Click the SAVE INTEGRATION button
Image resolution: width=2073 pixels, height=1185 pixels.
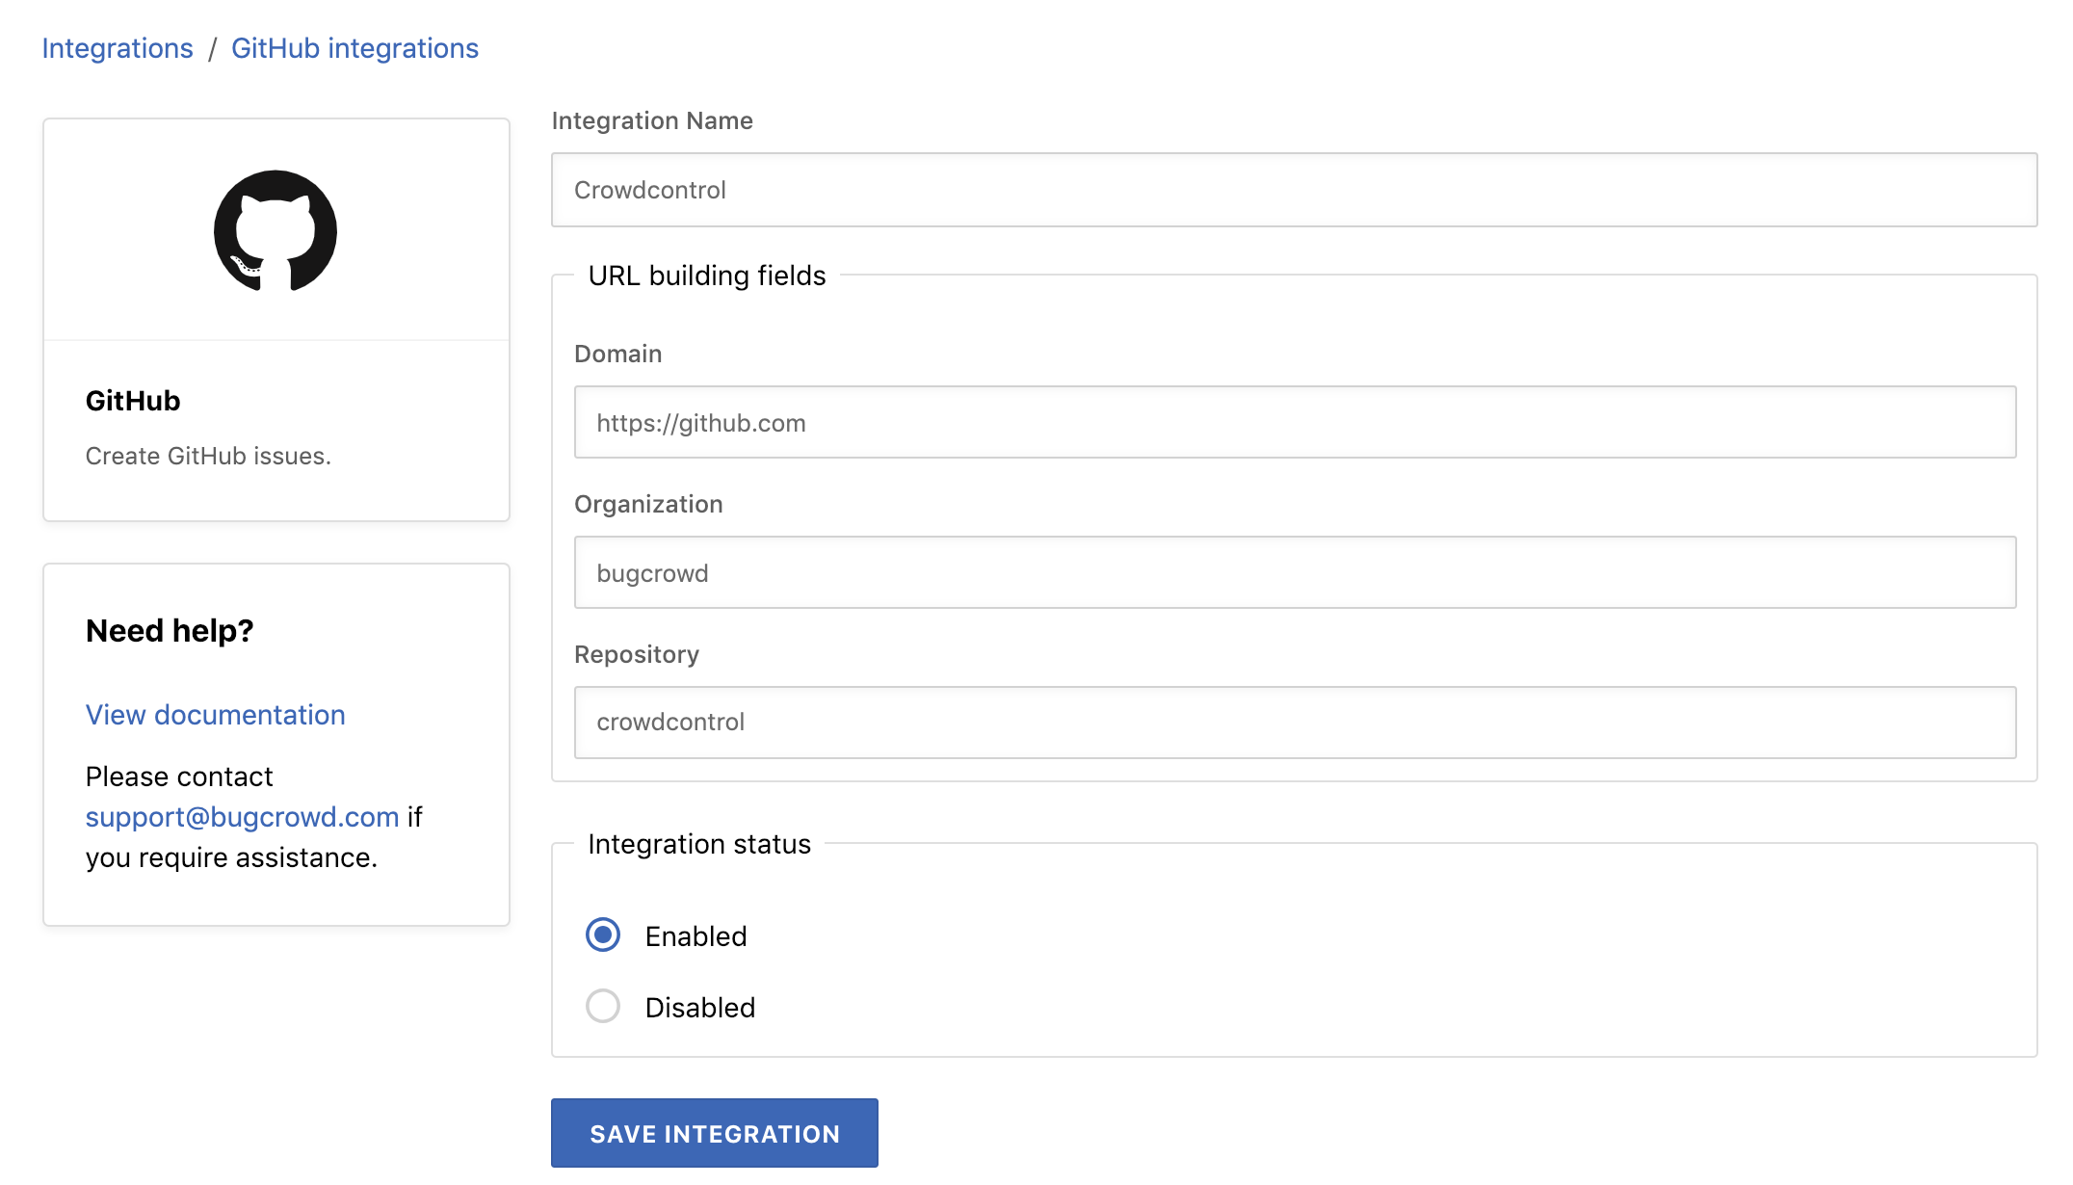click(x=715, y=1132)
